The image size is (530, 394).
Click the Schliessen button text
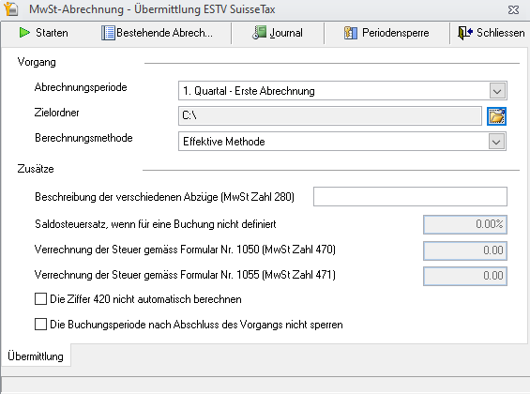point(501,33)
